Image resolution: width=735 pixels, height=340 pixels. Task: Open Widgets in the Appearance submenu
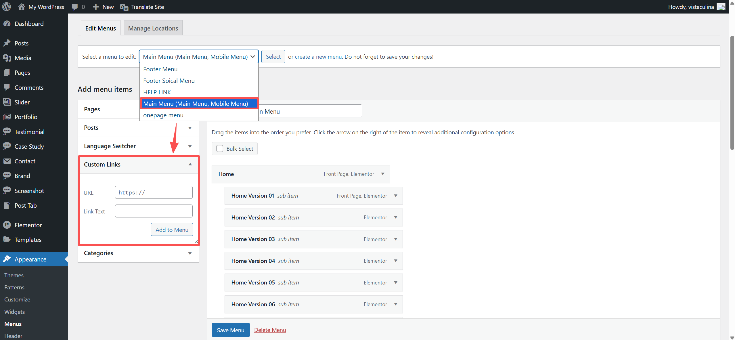tap(14, 312)
